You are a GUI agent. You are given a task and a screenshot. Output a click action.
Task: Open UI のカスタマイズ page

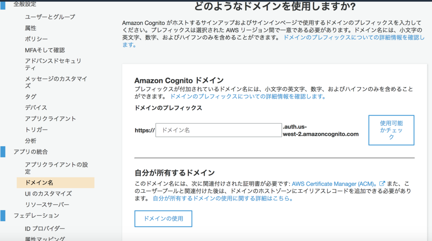tap(48, 194)
